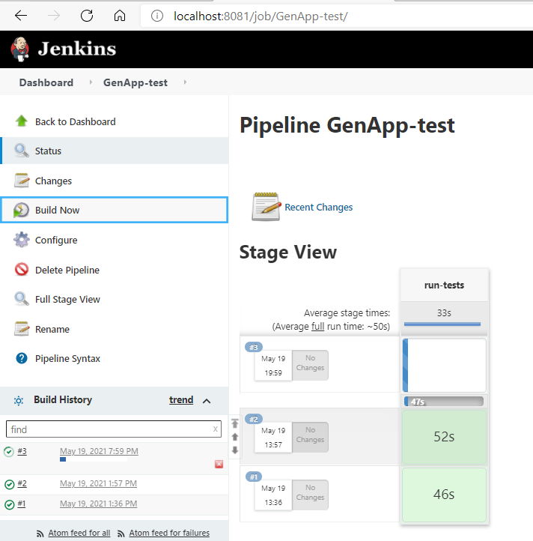The height and width of the screenshot is (541, 533).
Task: Open May 19, 2021 1:57 PM build link
Action: 98,483
